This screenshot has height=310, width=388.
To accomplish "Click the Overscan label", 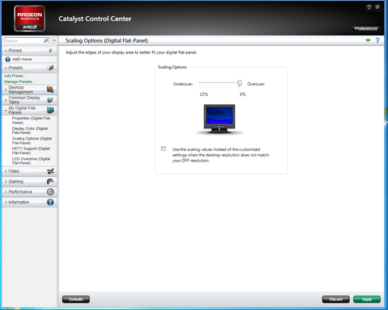I will (x=255, y=84).
